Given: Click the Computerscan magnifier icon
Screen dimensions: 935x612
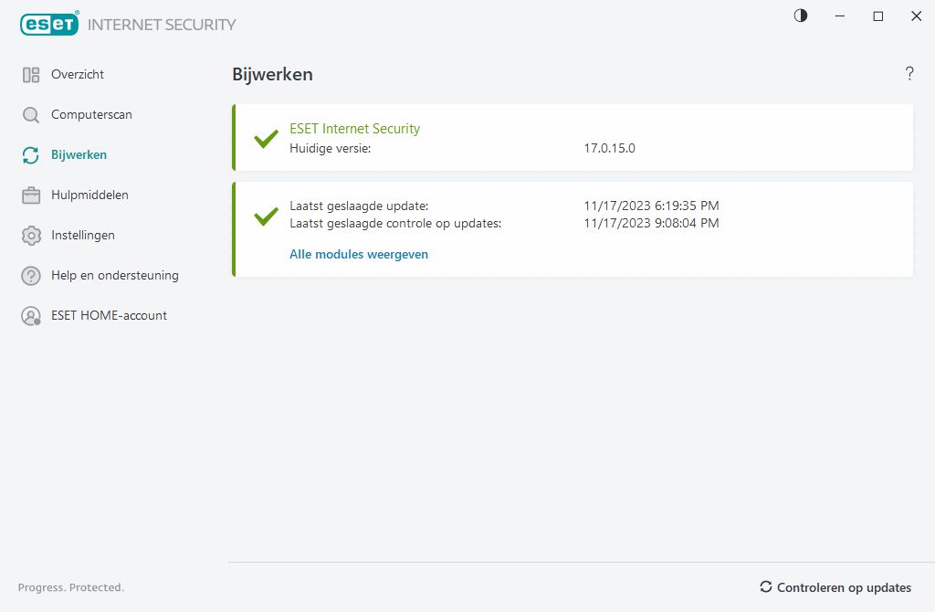Looking at the screenshot, I should pyautogui.click(x=31, y=115).
